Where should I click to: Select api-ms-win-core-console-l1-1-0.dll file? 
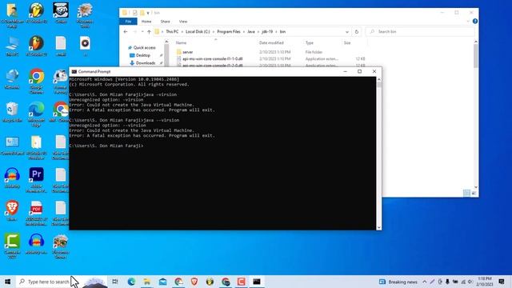(x=213, y=58)
